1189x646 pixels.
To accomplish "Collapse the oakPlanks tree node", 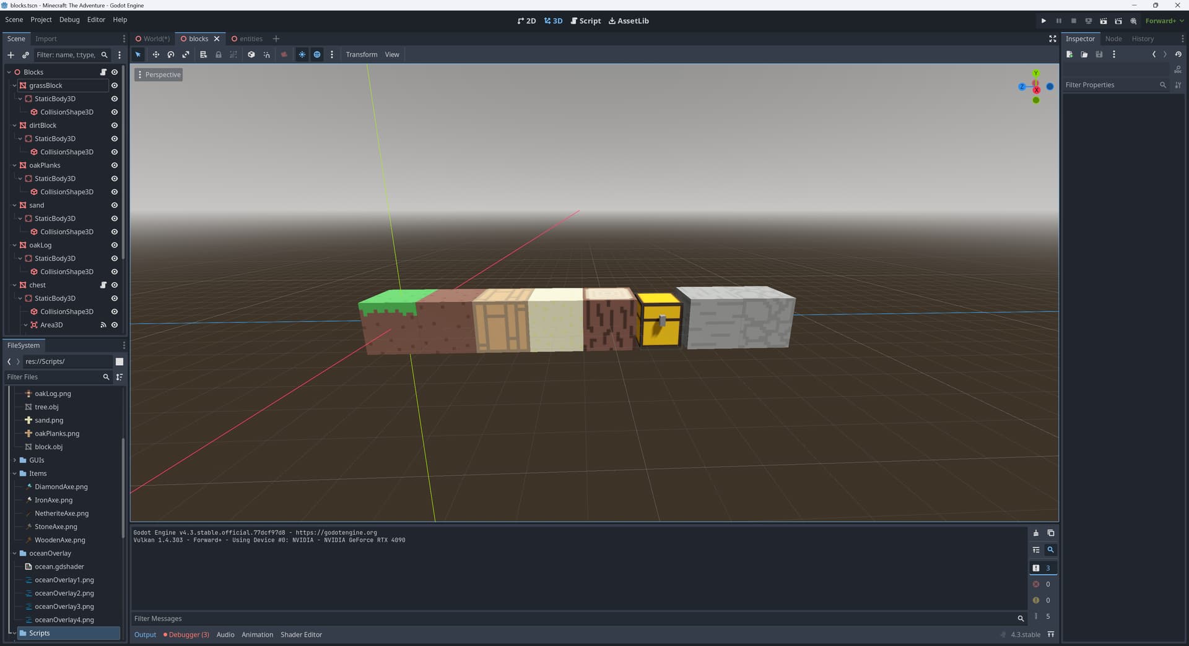I will click(x=14, y=165).
